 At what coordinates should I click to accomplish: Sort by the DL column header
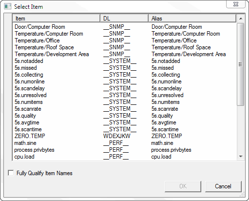pos(124,19)
